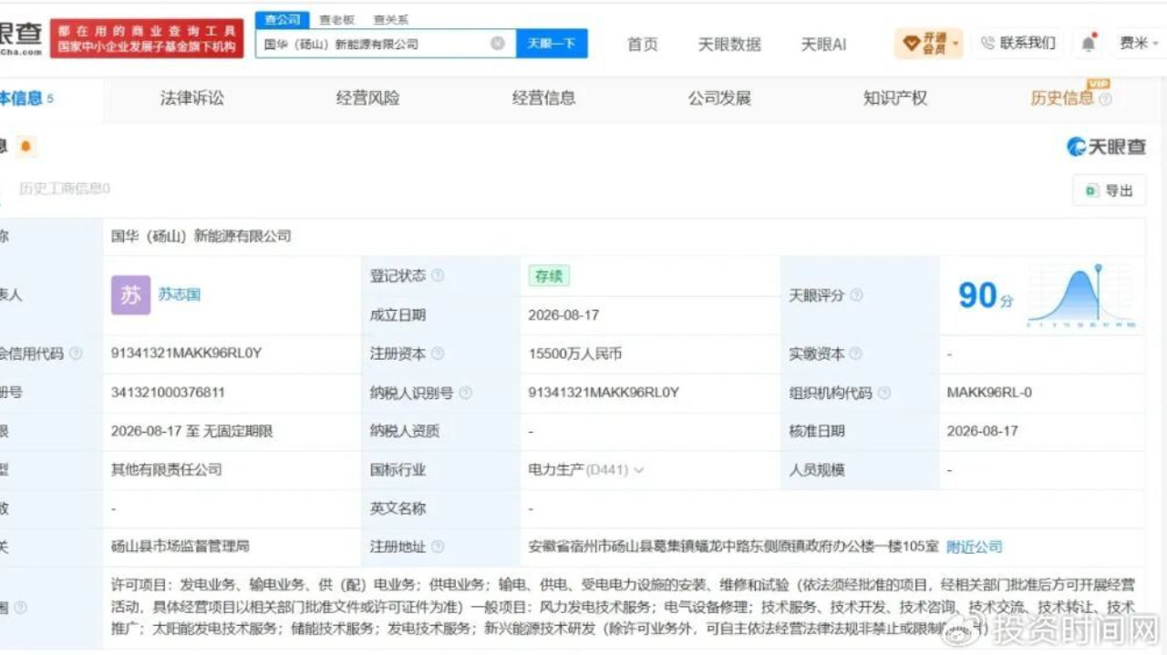The height and width of the screenshot is (655, 1167).
Task: Click registered capital 15500万人民币
Action: tap(574, 353)
